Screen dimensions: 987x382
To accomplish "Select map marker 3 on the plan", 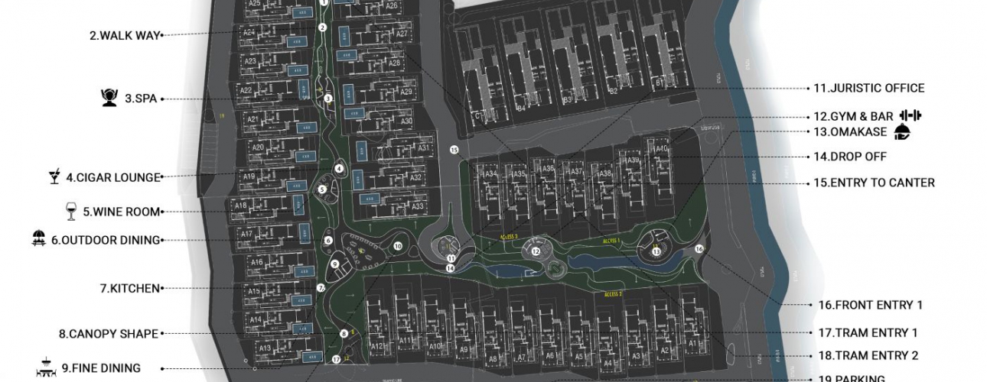I will click(x=327, y=98).
